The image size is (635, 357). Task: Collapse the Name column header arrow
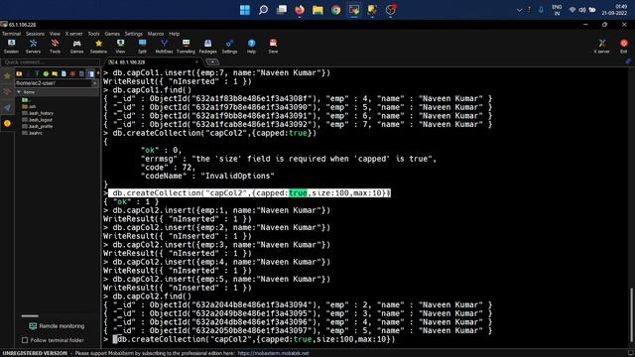[19, 92]
